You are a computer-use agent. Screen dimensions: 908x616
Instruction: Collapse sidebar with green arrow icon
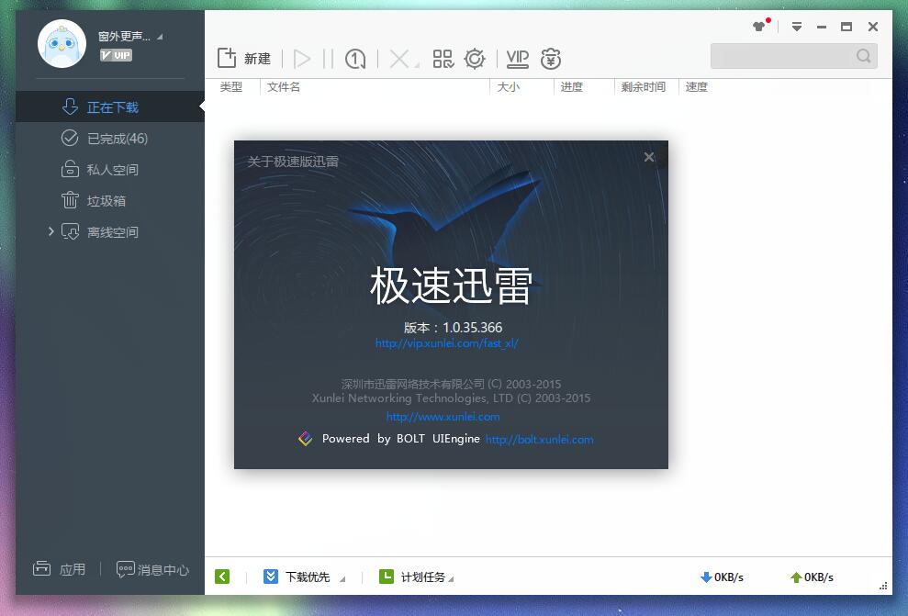pyautogui.click(x=222, y=577)
